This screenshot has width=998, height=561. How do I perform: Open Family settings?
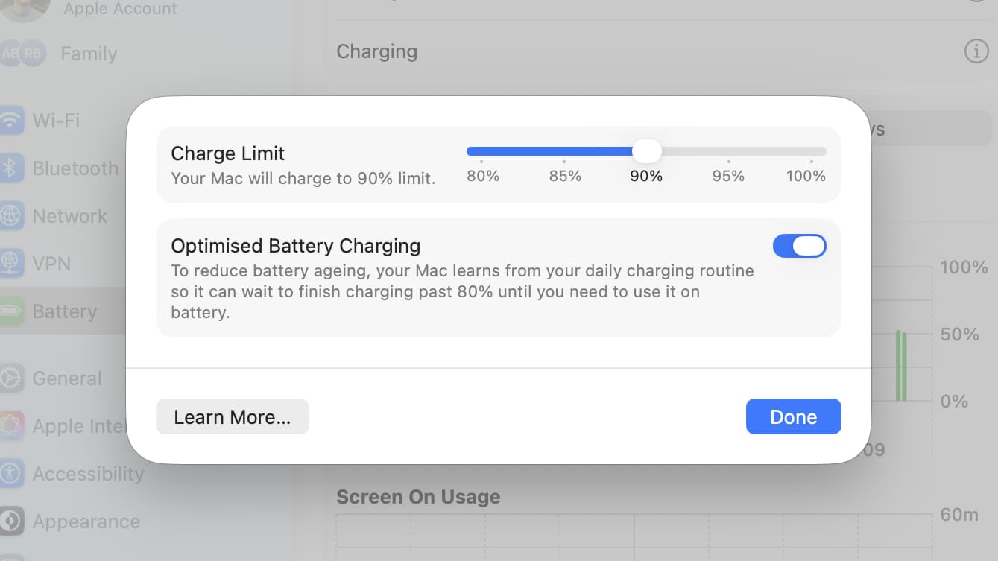(87, 53)
